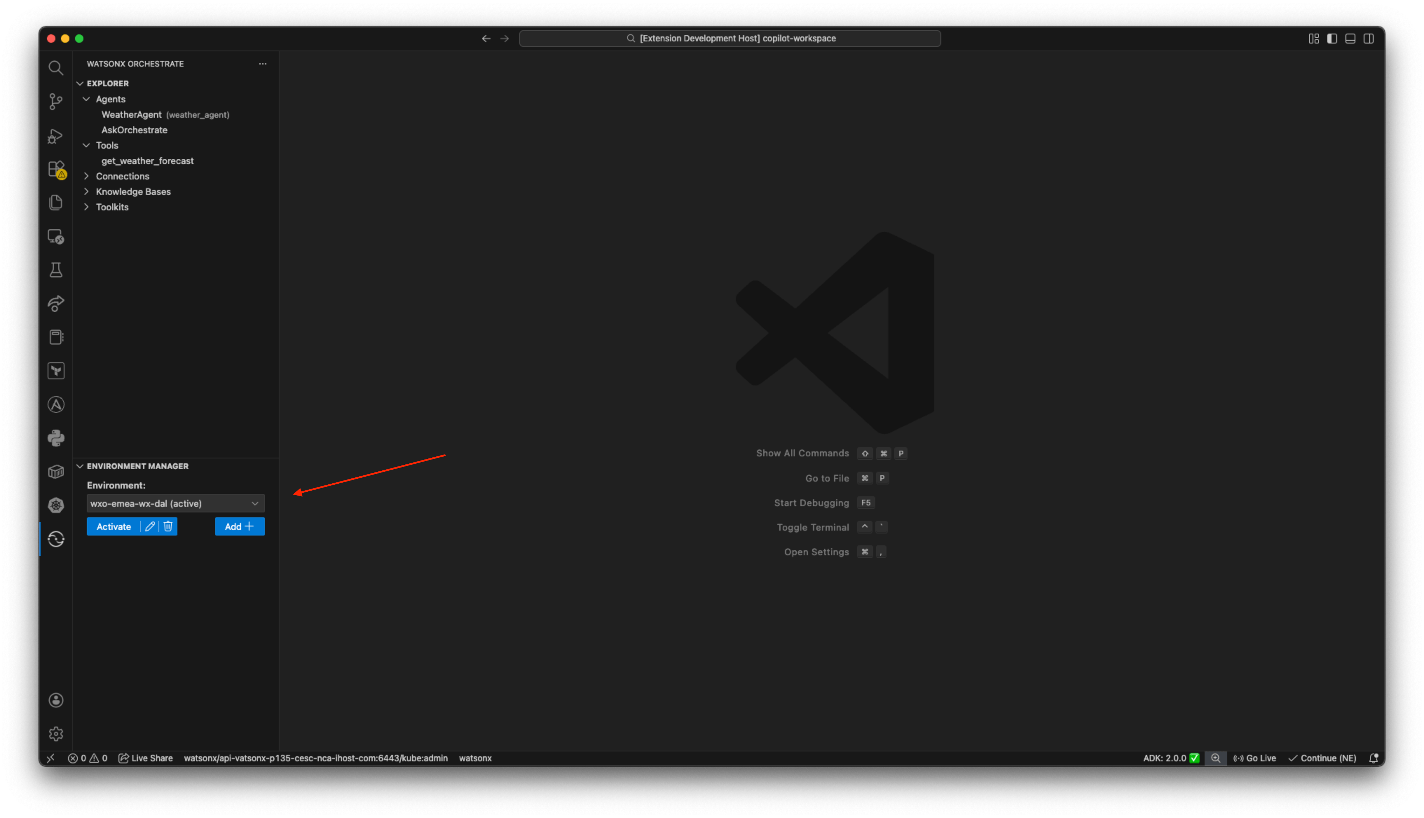The height and width of the screenshot is (818, 1424).
Task: Start a Live Share session
Action: click(145, 758)
